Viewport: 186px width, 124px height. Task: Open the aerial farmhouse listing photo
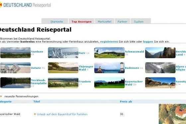pyautogui.click(x=172, y=114)
